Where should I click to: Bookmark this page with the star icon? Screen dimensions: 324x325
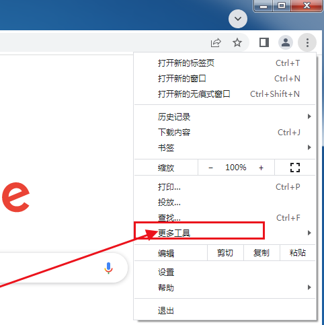237,42
